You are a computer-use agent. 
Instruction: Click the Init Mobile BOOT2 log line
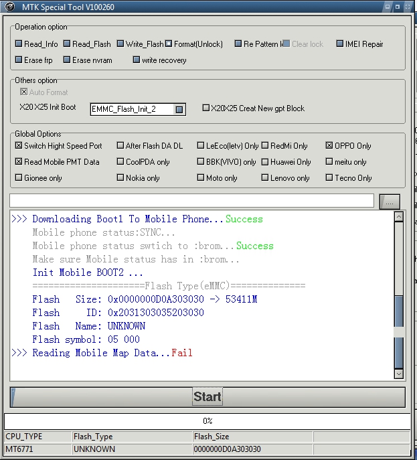pyautogui.click(x=88, y=273)
